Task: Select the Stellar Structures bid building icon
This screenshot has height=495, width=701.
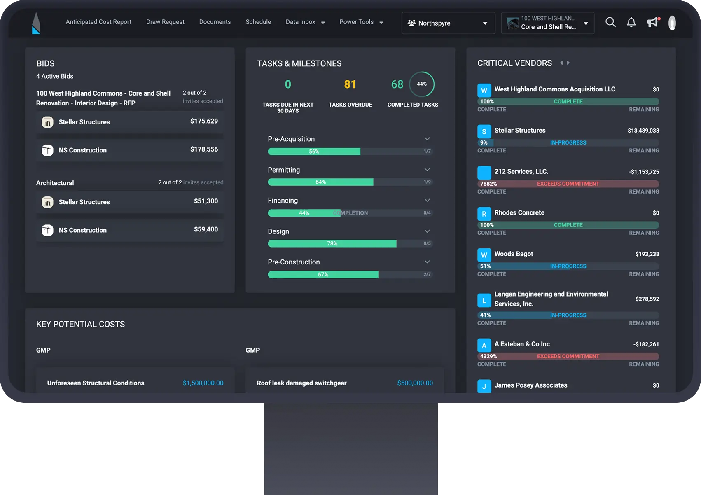Action: [47, 122]
